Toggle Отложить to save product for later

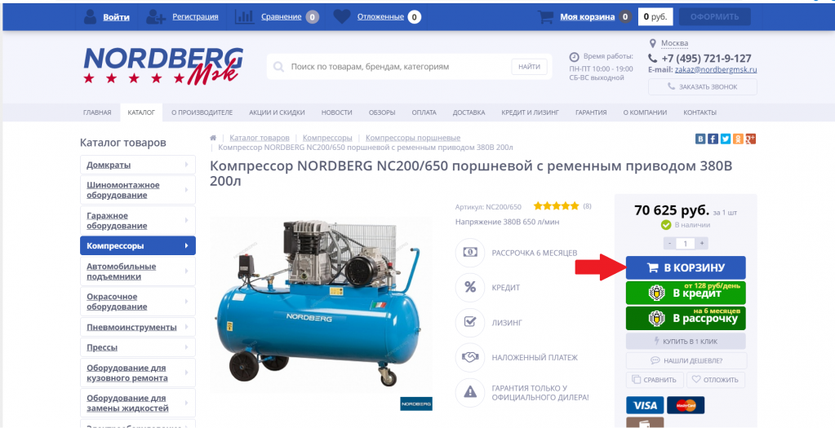pyautogui.click(x=716, y=380)
